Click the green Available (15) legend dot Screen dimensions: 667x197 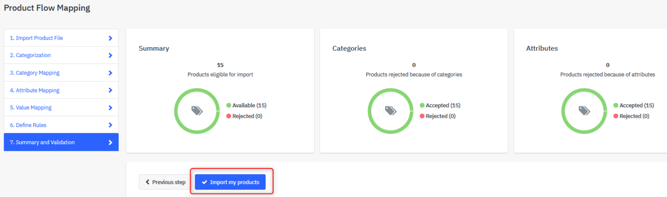tap(229, 105)
